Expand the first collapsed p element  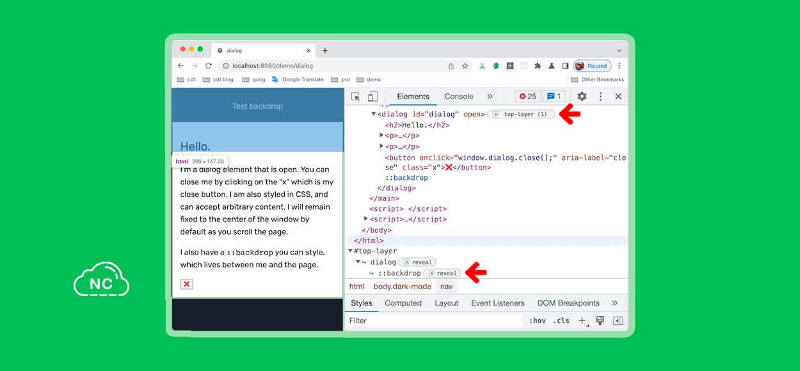[x=382, y=136]
